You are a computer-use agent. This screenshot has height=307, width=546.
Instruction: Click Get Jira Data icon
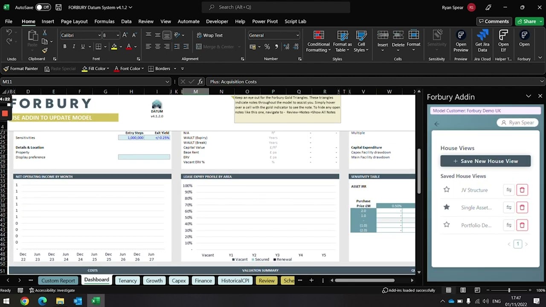[x=482, y=41]
